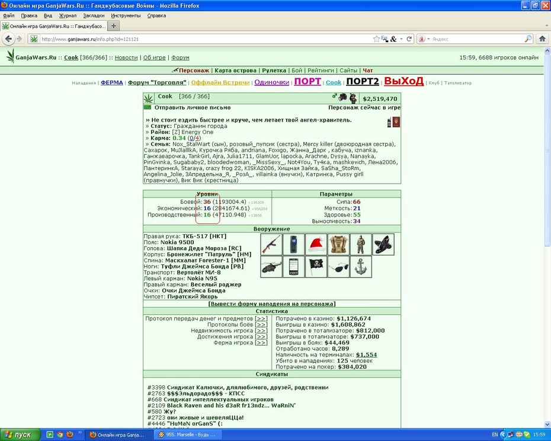Open the list-all-tabs dropdown arrow

[546, 26]
